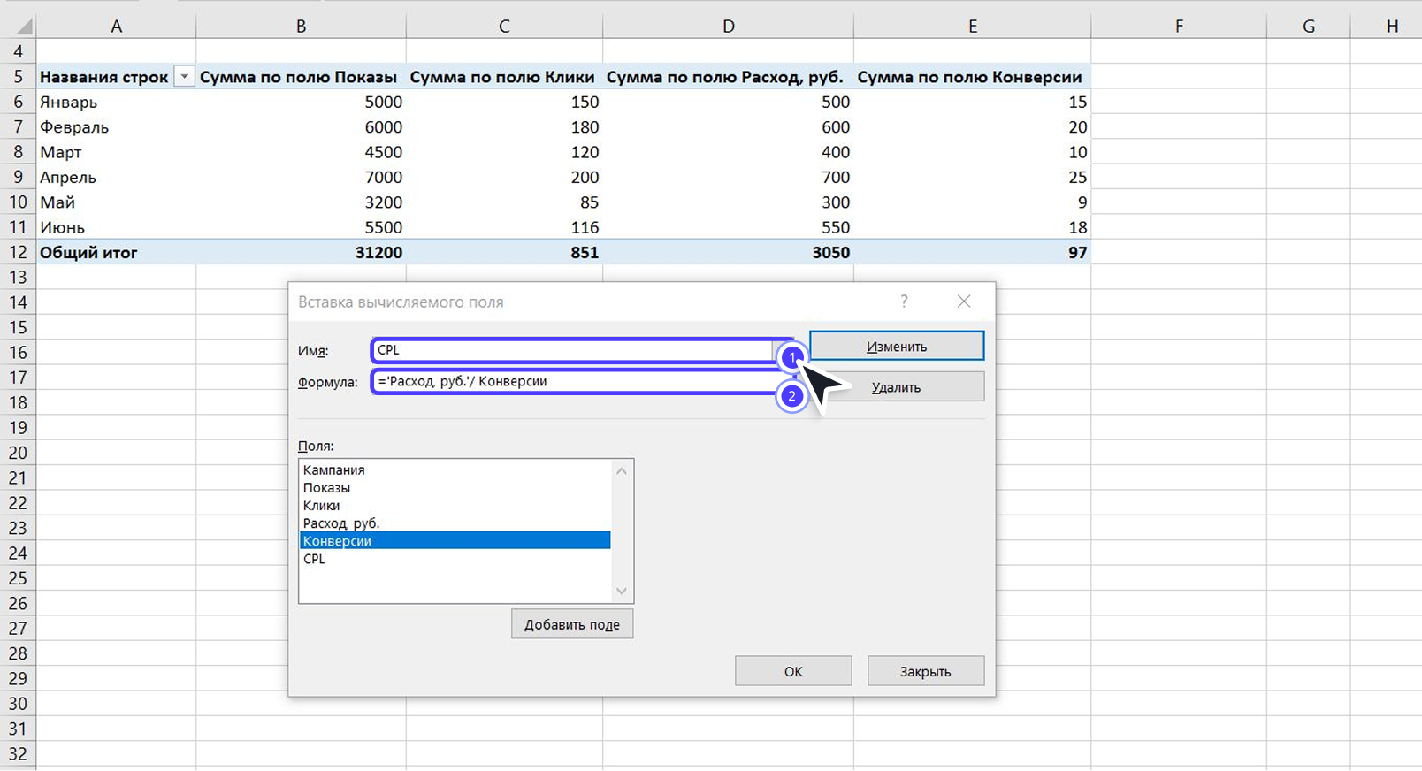Click the total 97 cell
Image resolution: width=1422 pixels, height=771 pixels.
pos(972,252)
